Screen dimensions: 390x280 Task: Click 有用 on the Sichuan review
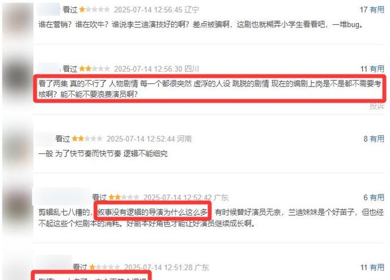[377, 69]
